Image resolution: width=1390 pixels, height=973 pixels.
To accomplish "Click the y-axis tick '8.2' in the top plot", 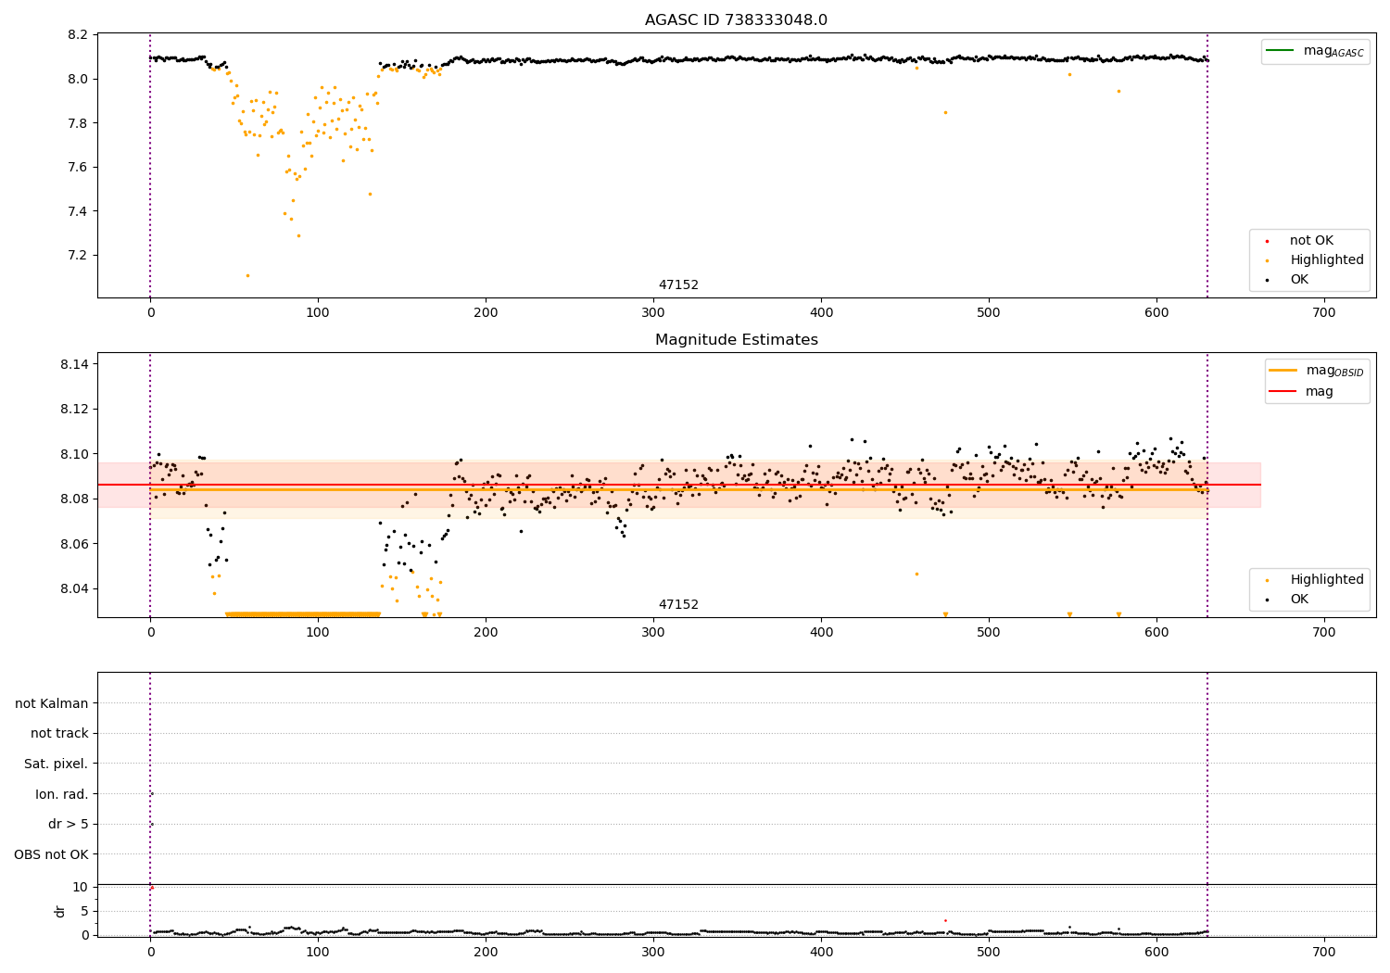I will tap(78, 35).
